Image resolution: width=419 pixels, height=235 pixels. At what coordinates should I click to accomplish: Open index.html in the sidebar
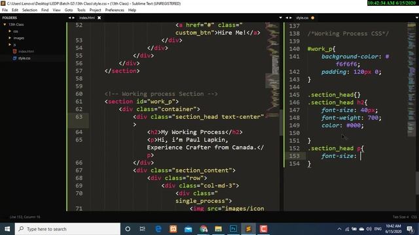click(x=26, y=51)
